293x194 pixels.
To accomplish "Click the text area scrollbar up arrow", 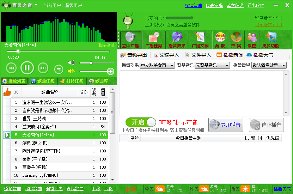I will click(x=286, y=74).
